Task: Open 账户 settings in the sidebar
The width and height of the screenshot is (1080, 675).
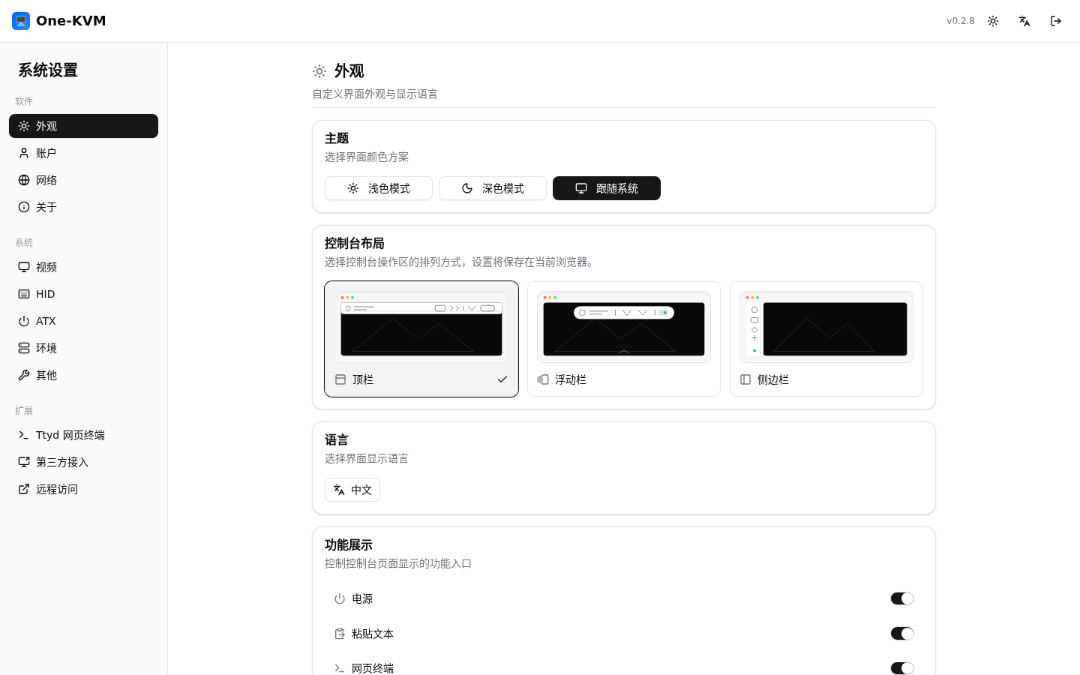Action: (83, 153)
